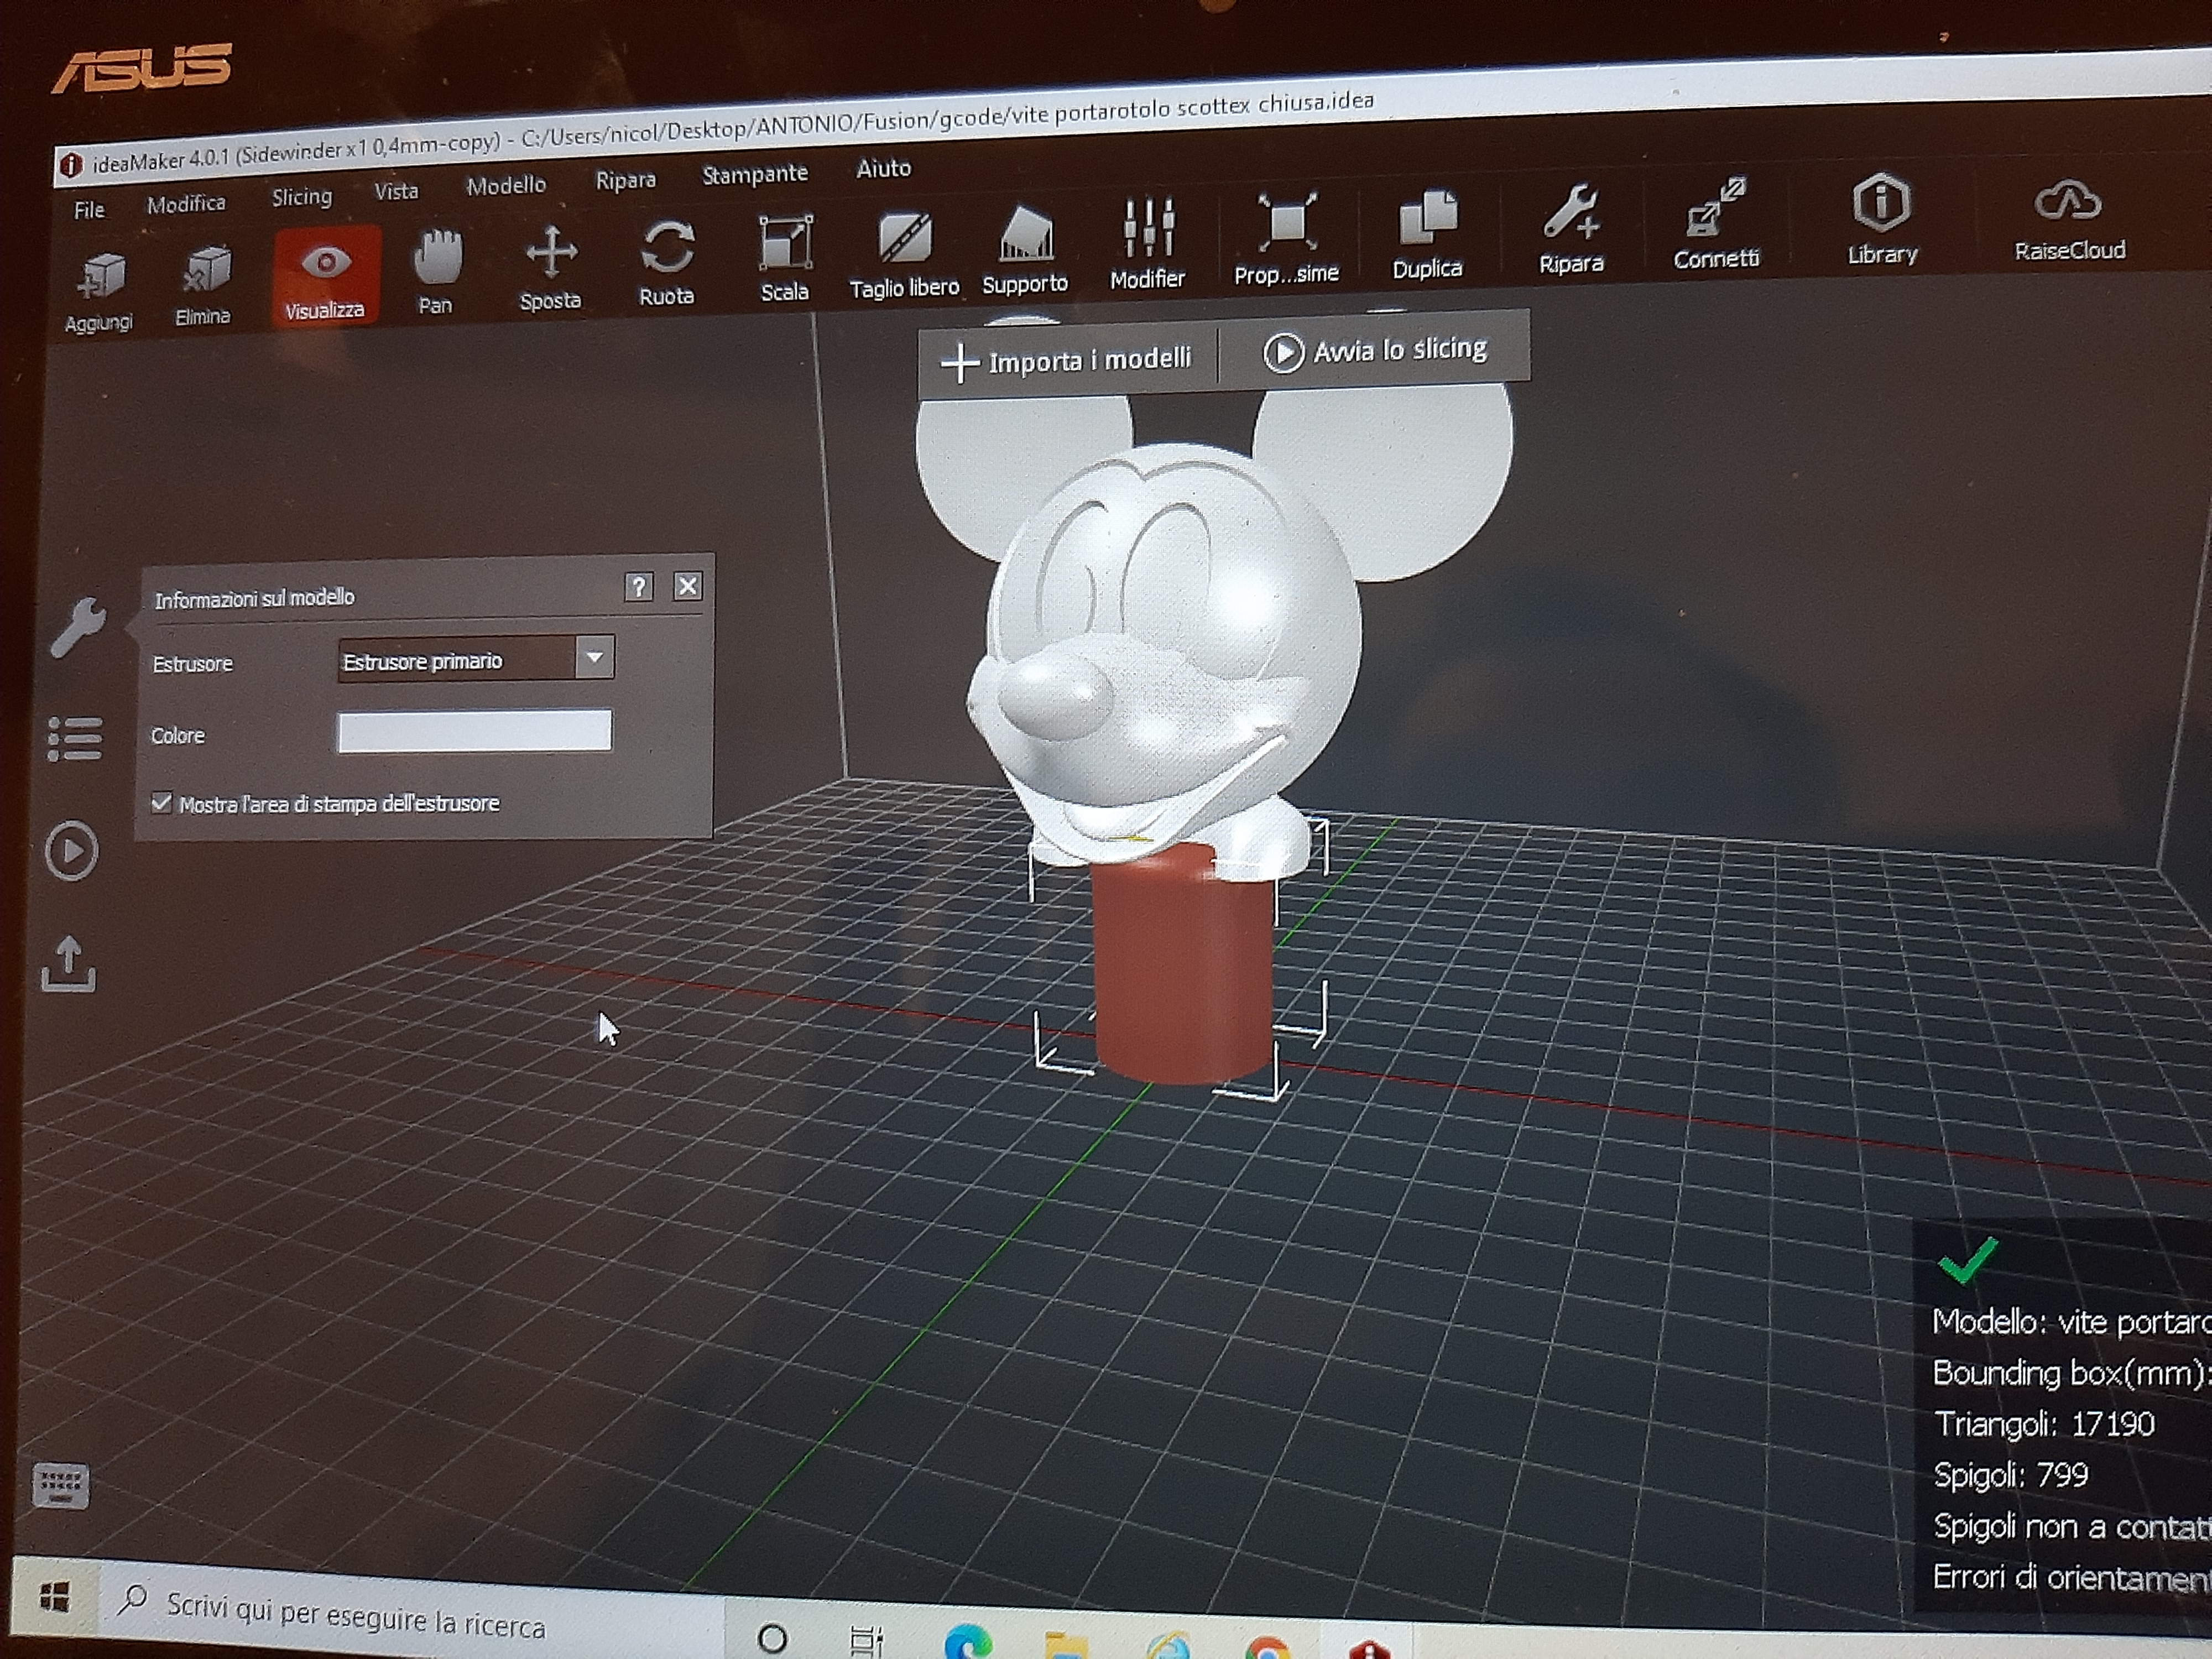
Task: Open the Slicing menu
Action: coord(301,197)
